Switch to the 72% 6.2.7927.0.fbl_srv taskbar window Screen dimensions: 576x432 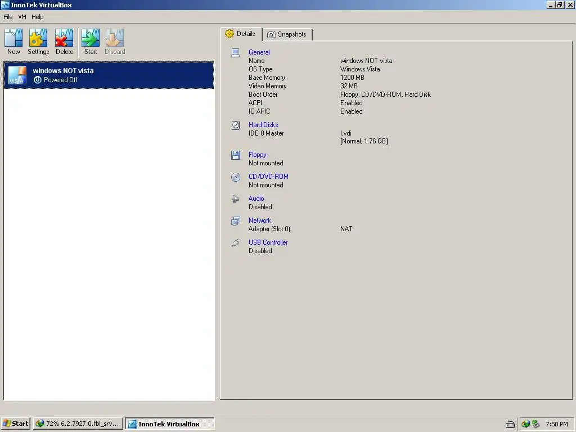point(78,424)
